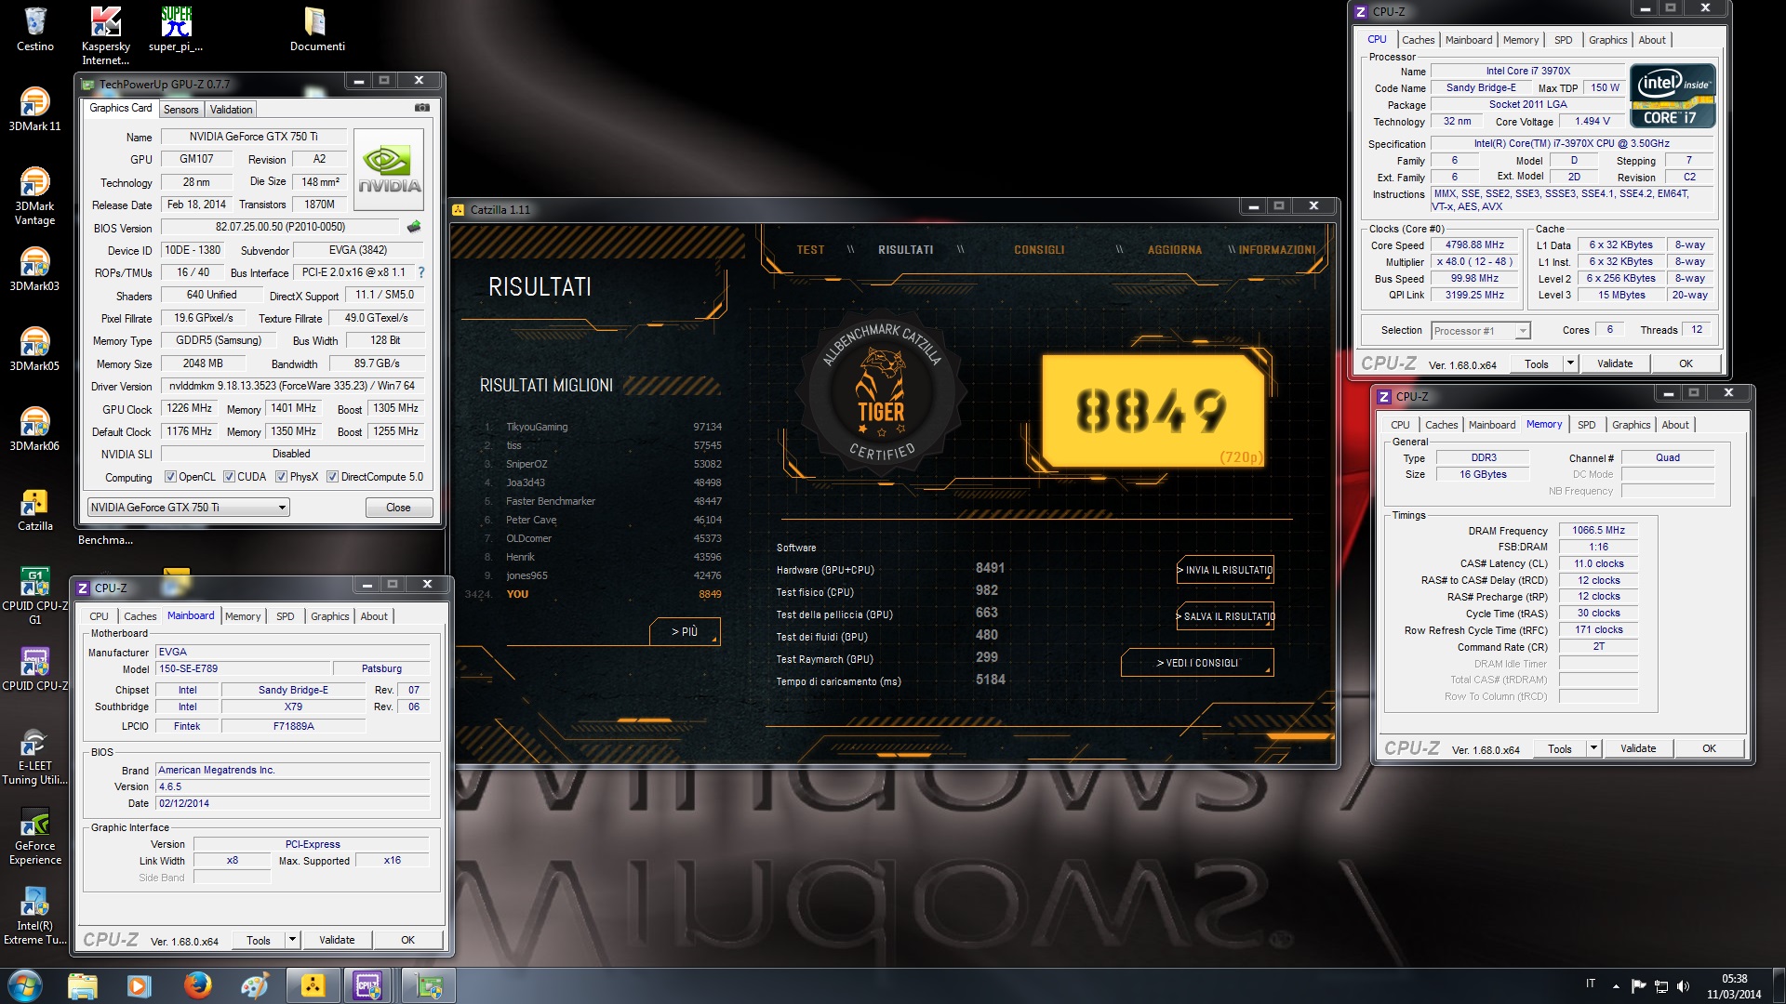
Task: Click Validate in CPU-Z Mainboard window
Action: click(337, 940)
